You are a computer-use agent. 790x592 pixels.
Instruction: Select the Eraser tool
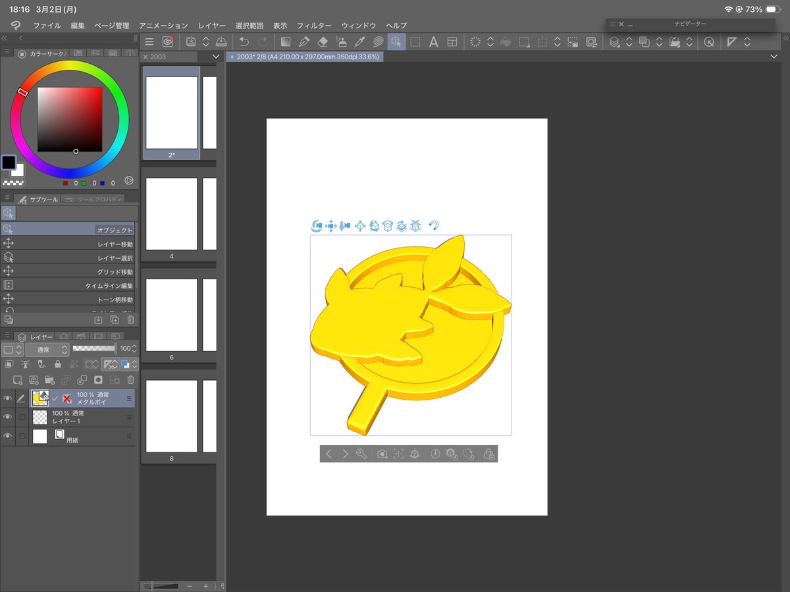(x=323, y=41)
